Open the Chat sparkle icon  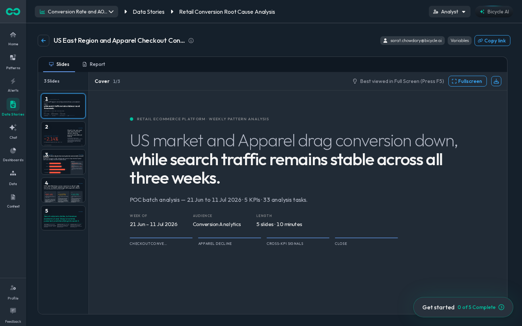click(13, 128)
